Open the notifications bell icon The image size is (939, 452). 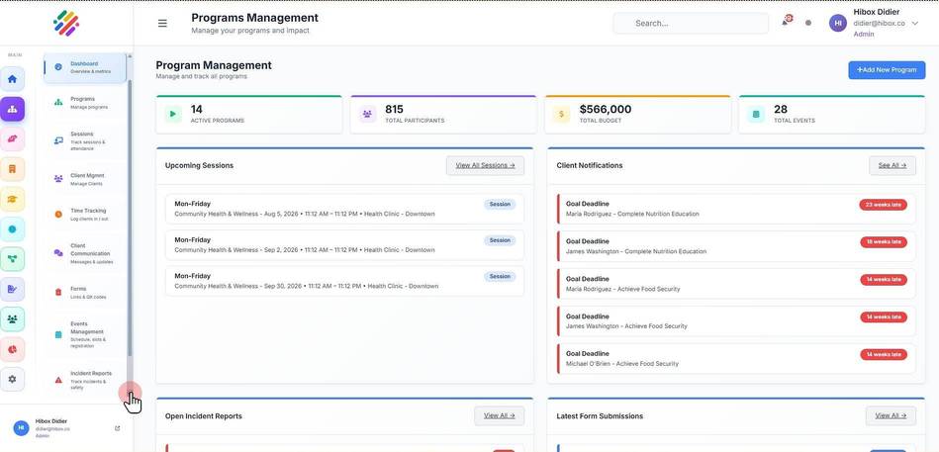785,22
